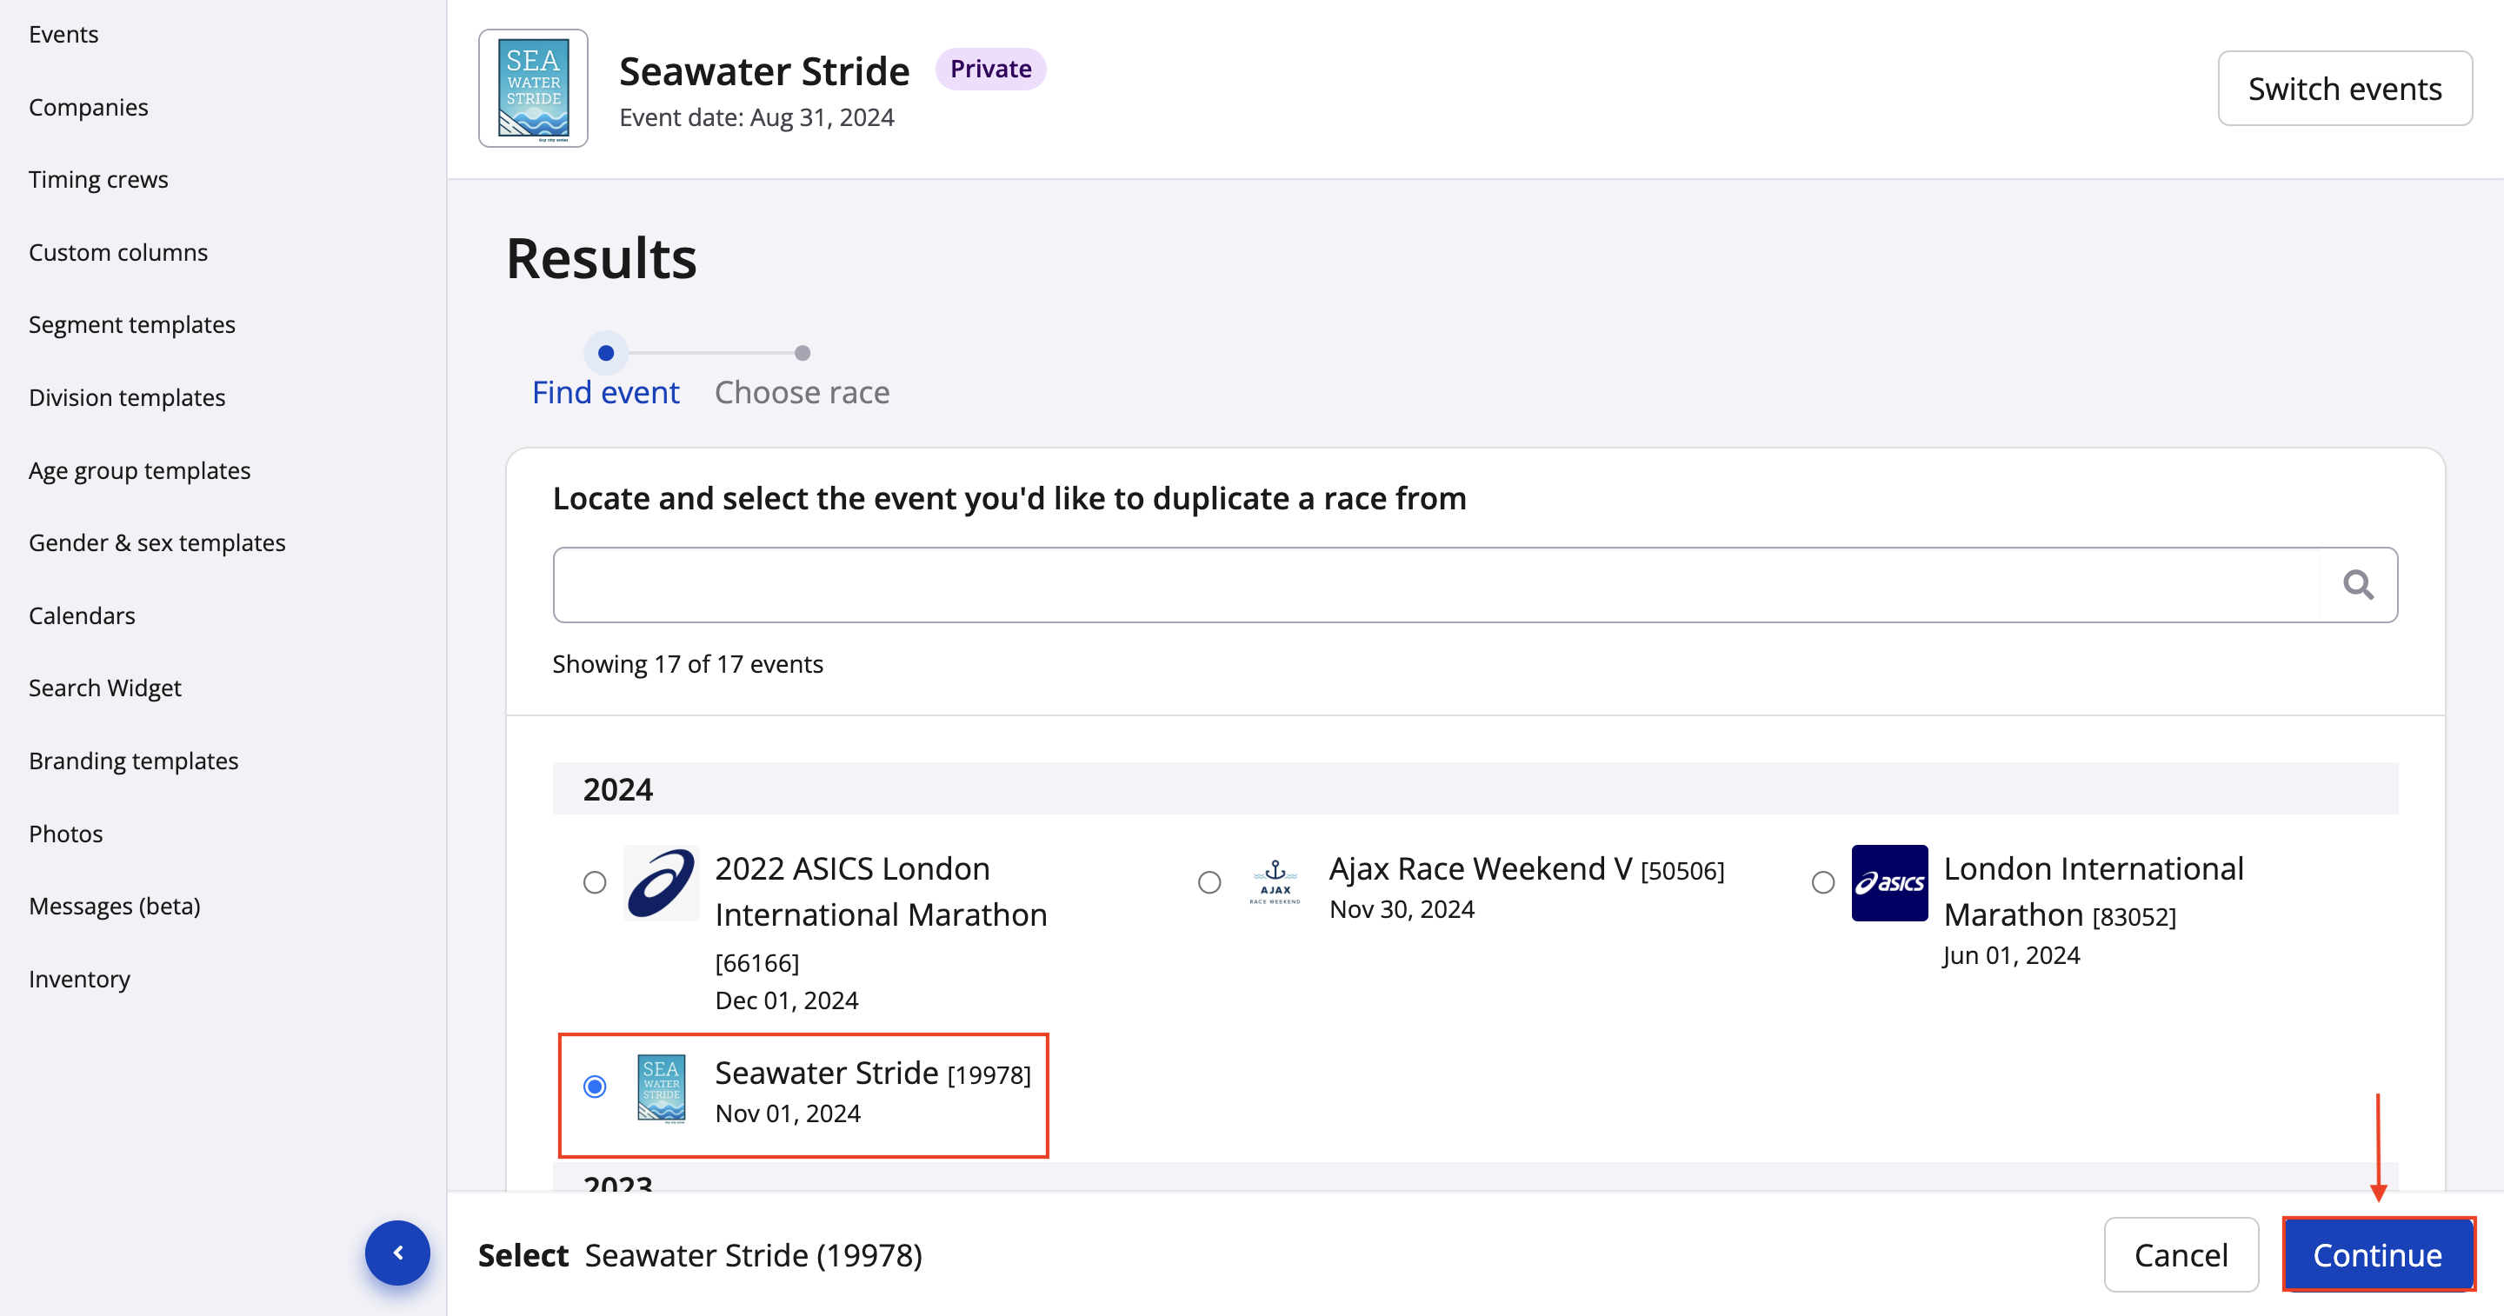This screenshot has width=2504, height=1316.
Task: Select London International Marathon radio button
Action: (1822, 881)
